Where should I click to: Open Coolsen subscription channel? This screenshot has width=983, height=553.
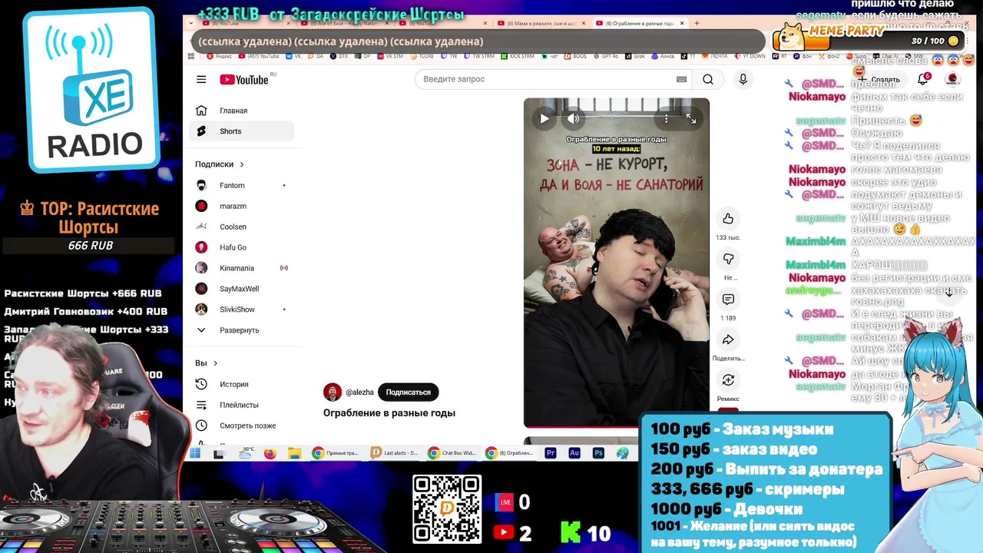pos(241,227)
